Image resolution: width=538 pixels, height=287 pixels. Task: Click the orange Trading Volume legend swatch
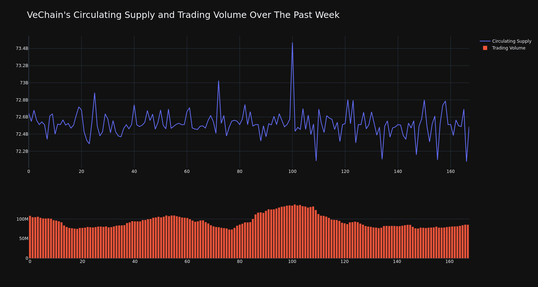(x=485, y=48)
